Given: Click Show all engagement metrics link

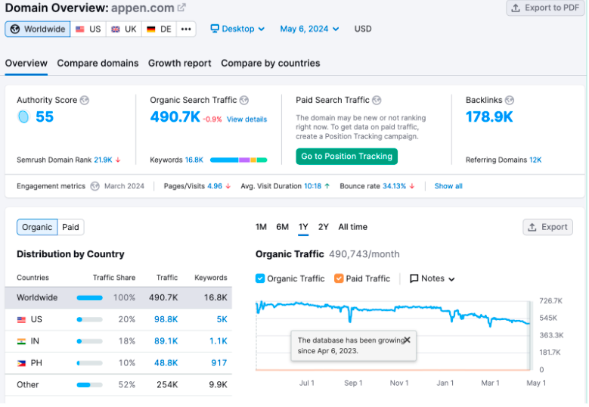Looking at the screenshot, I should (x=448, y=186).
